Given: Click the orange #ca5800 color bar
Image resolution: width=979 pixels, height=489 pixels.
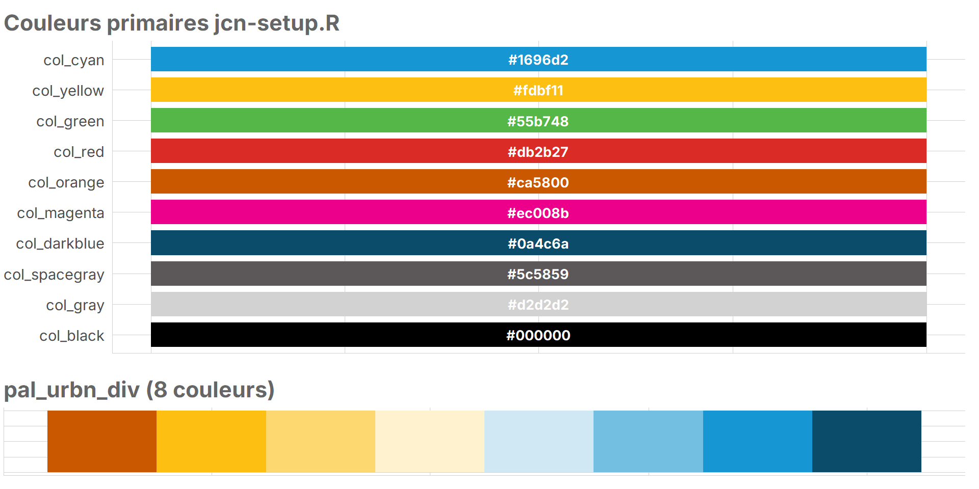Looking at the screenshot, I should [538, 181].
